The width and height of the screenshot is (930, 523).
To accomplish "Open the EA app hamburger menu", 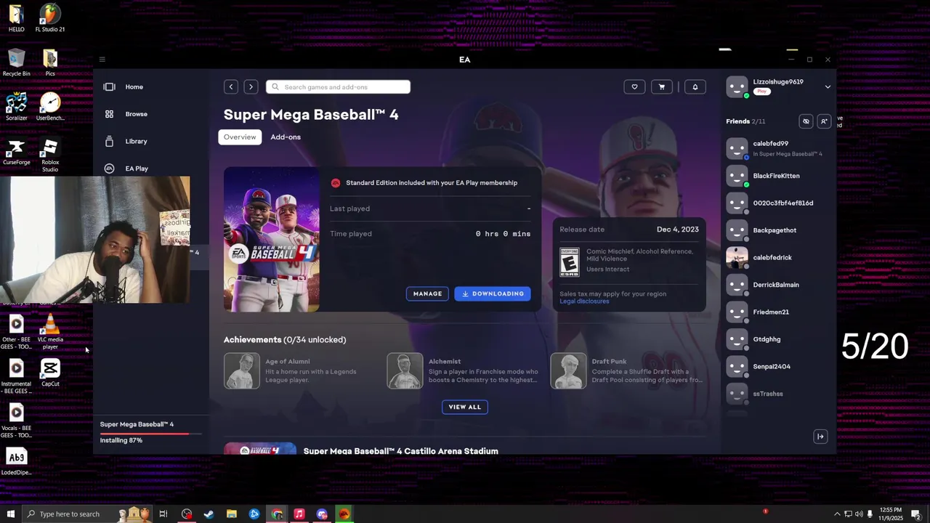I will (102, 60).
